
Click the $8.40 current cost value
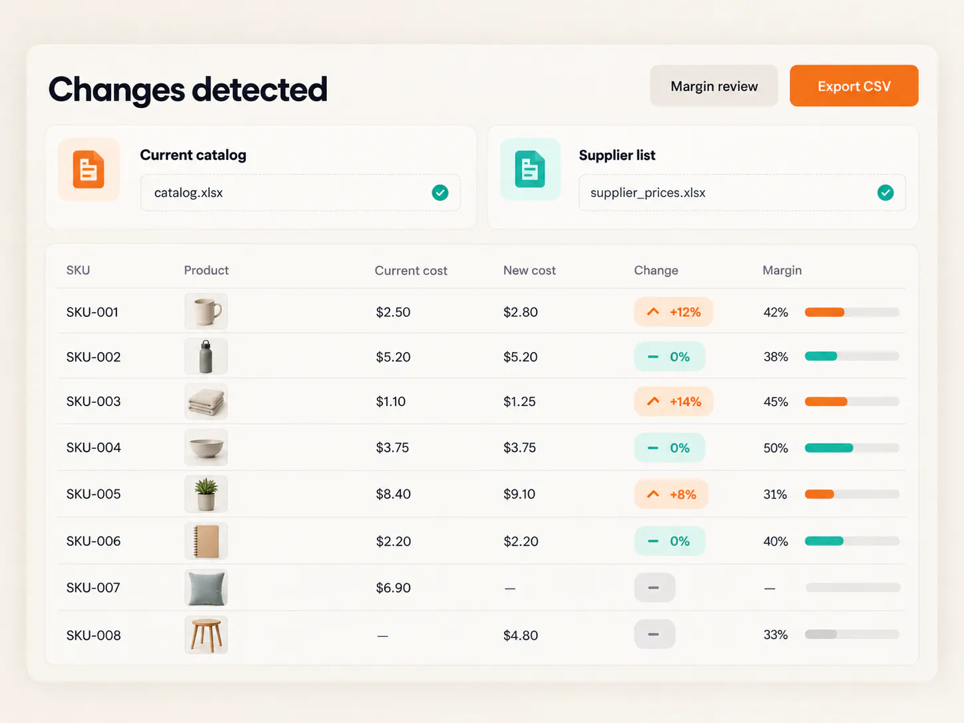(393, 494)
